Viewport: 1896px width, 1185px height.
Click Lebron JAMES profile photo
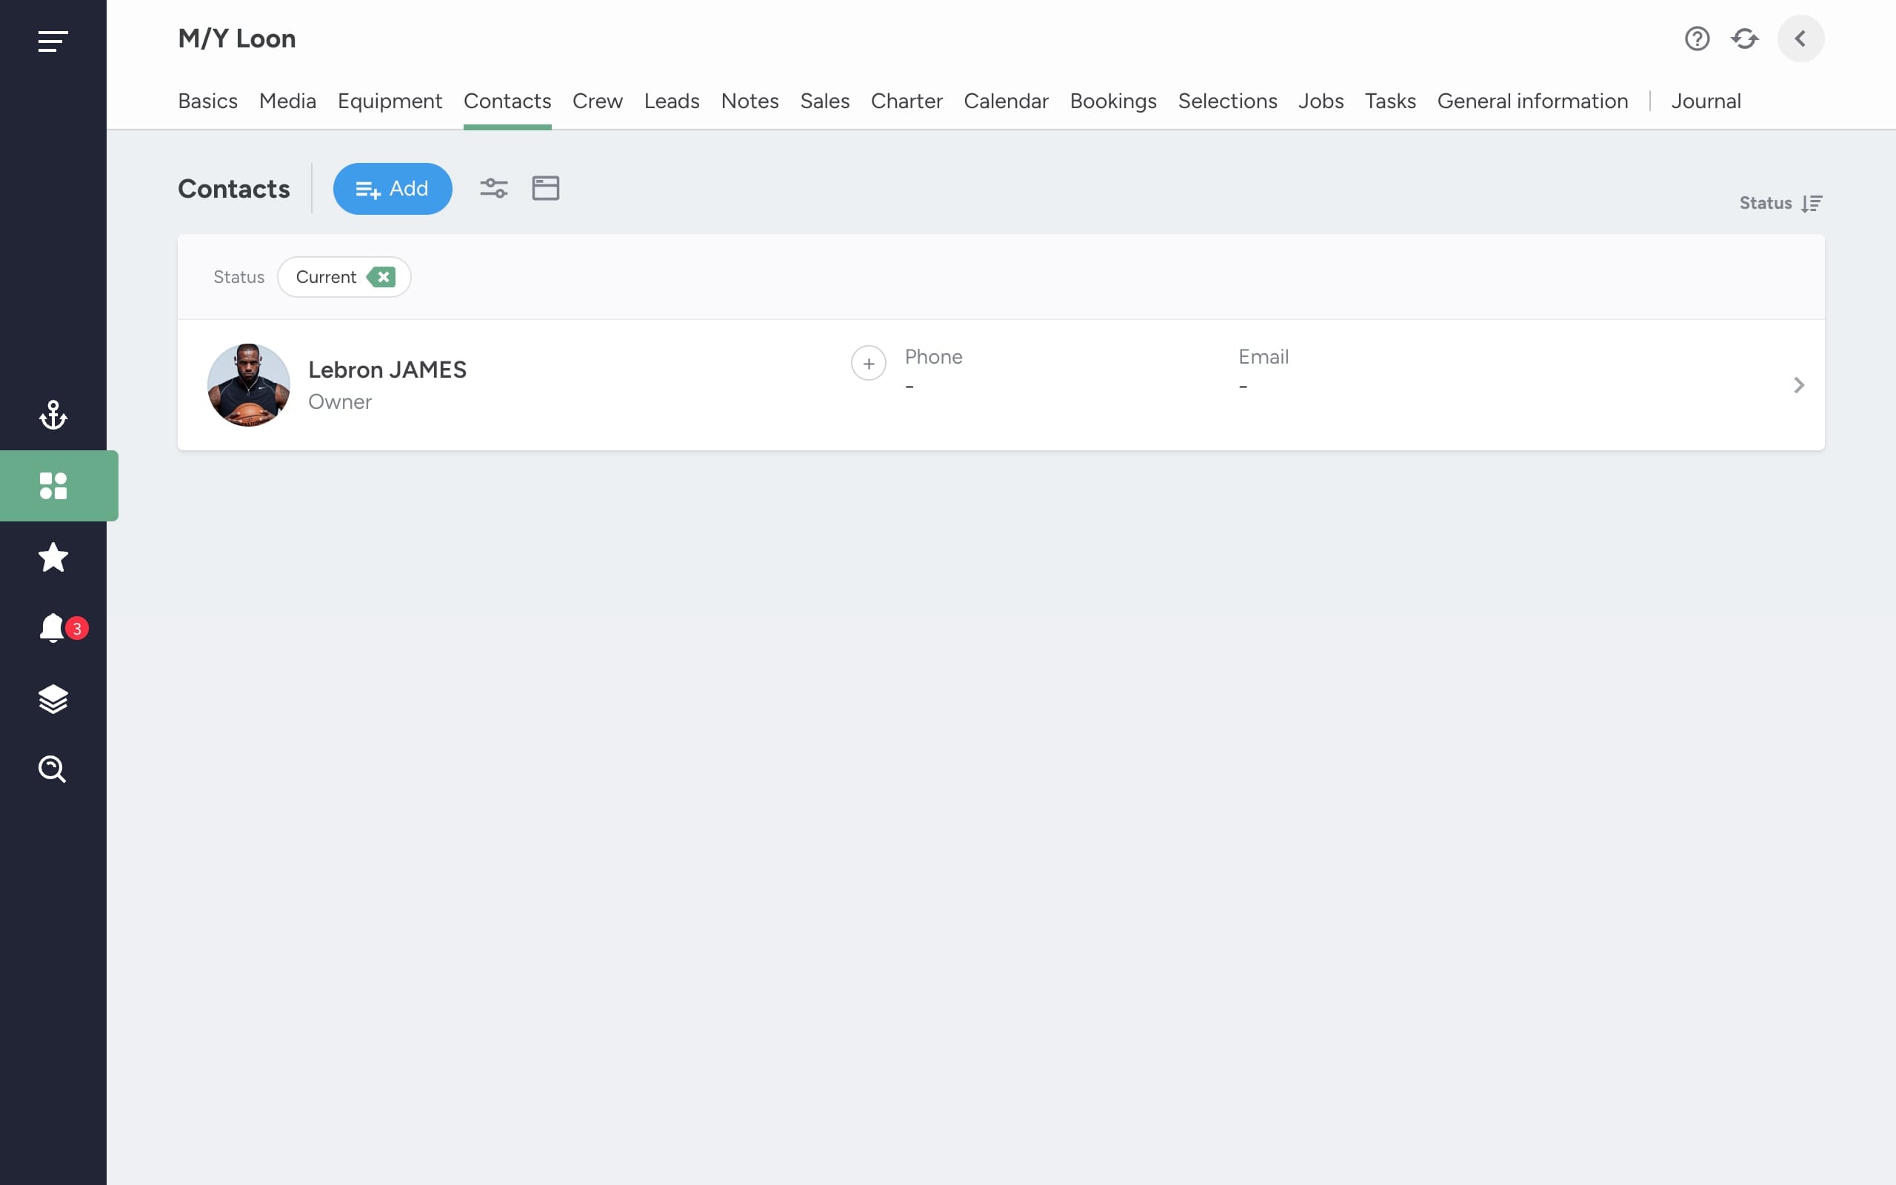pos(248,385)
